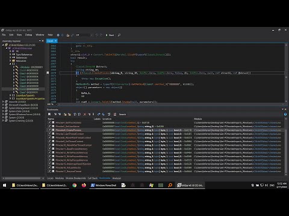Uncheck the Pinvoke4_GetProcAddress bookmark checkbox
The height and width of the screenshot is (216, 289).
pyautogui.click(x=49, y=122)
